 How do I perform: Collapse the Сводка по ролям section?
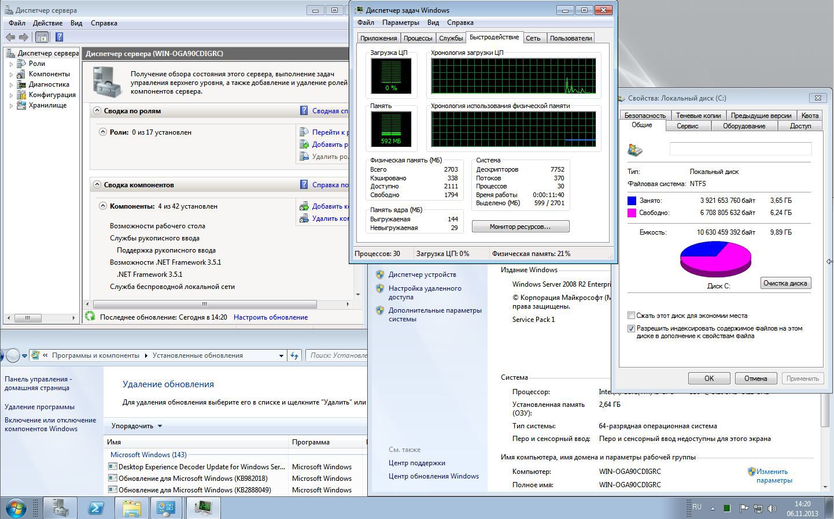[97, 110]
